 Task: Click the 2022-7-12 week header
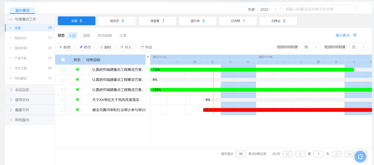click(x=203, y=57)
